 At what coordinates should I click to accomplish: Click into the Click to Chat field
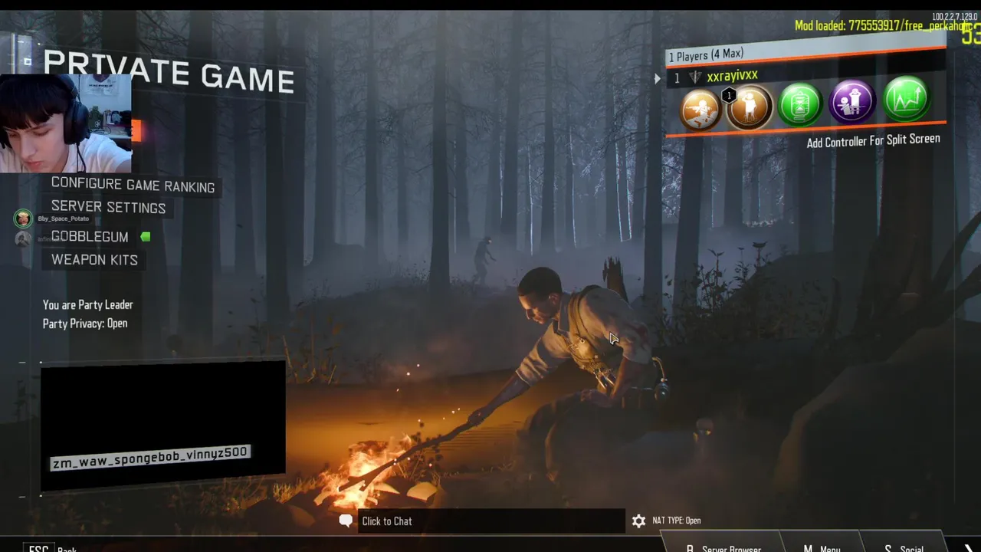(x=491, y=521)
